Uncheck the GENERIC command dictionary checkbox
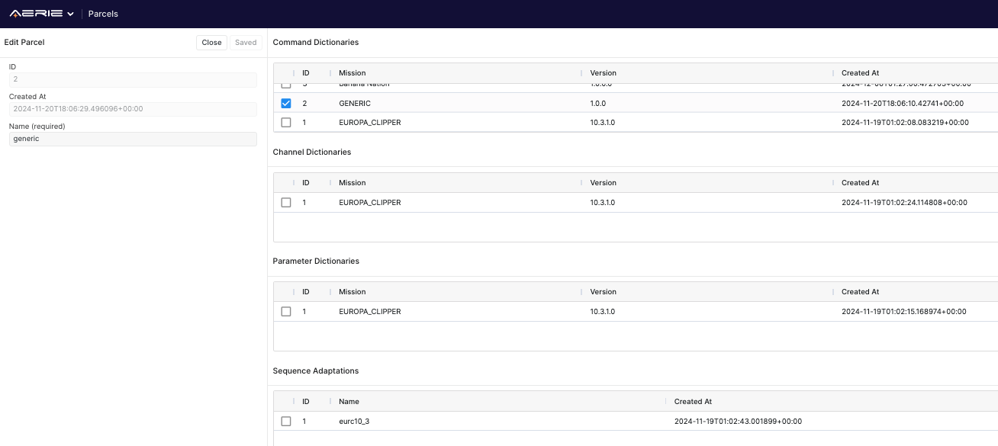This screenshot has width=998, height=446. (285, 102)
